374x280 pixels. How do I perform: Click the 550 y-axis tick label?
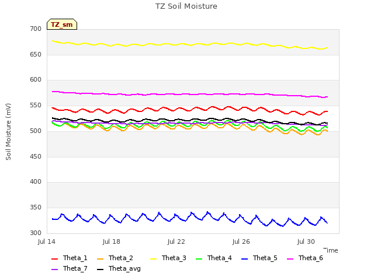[36, 105]
